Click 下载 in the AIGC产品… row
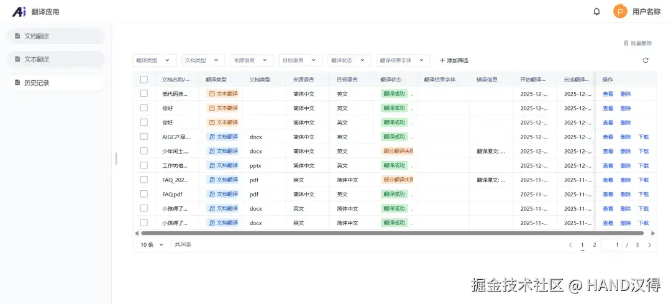The width and height of the screenshot is (671, 304). pos(643,137)
